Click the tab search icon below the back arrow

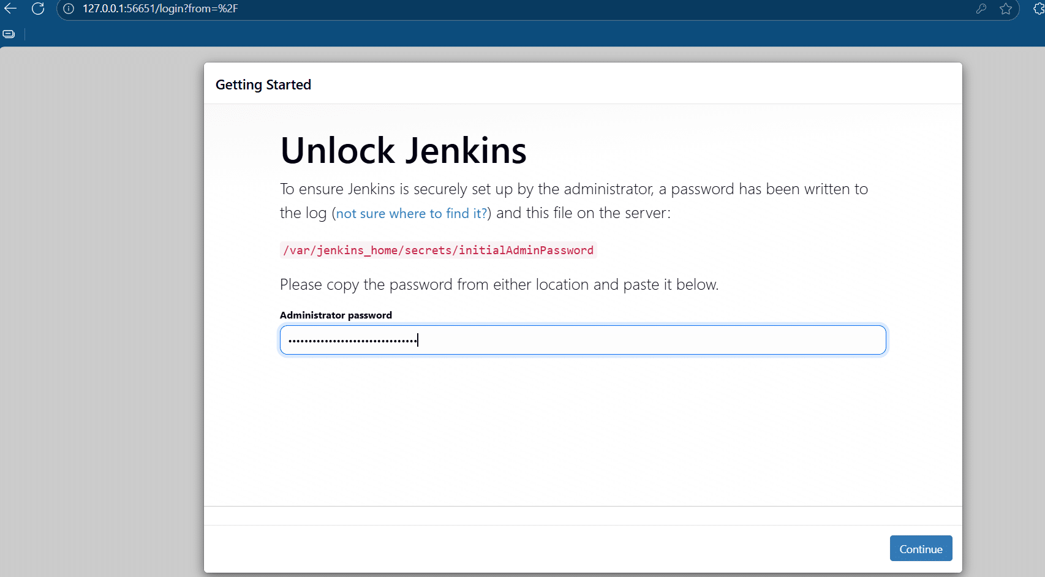pyautogui.click(x=9, y=34)
